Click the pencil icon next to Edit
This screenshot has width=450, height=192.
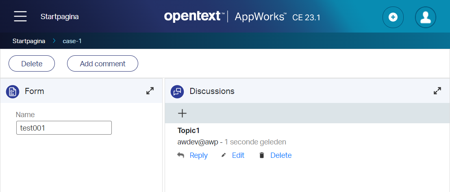[223, 155]
